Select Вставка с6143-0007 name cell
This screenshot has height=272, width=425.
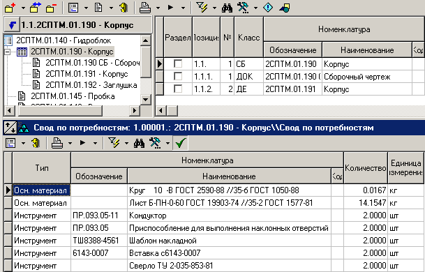pos(229,252)
